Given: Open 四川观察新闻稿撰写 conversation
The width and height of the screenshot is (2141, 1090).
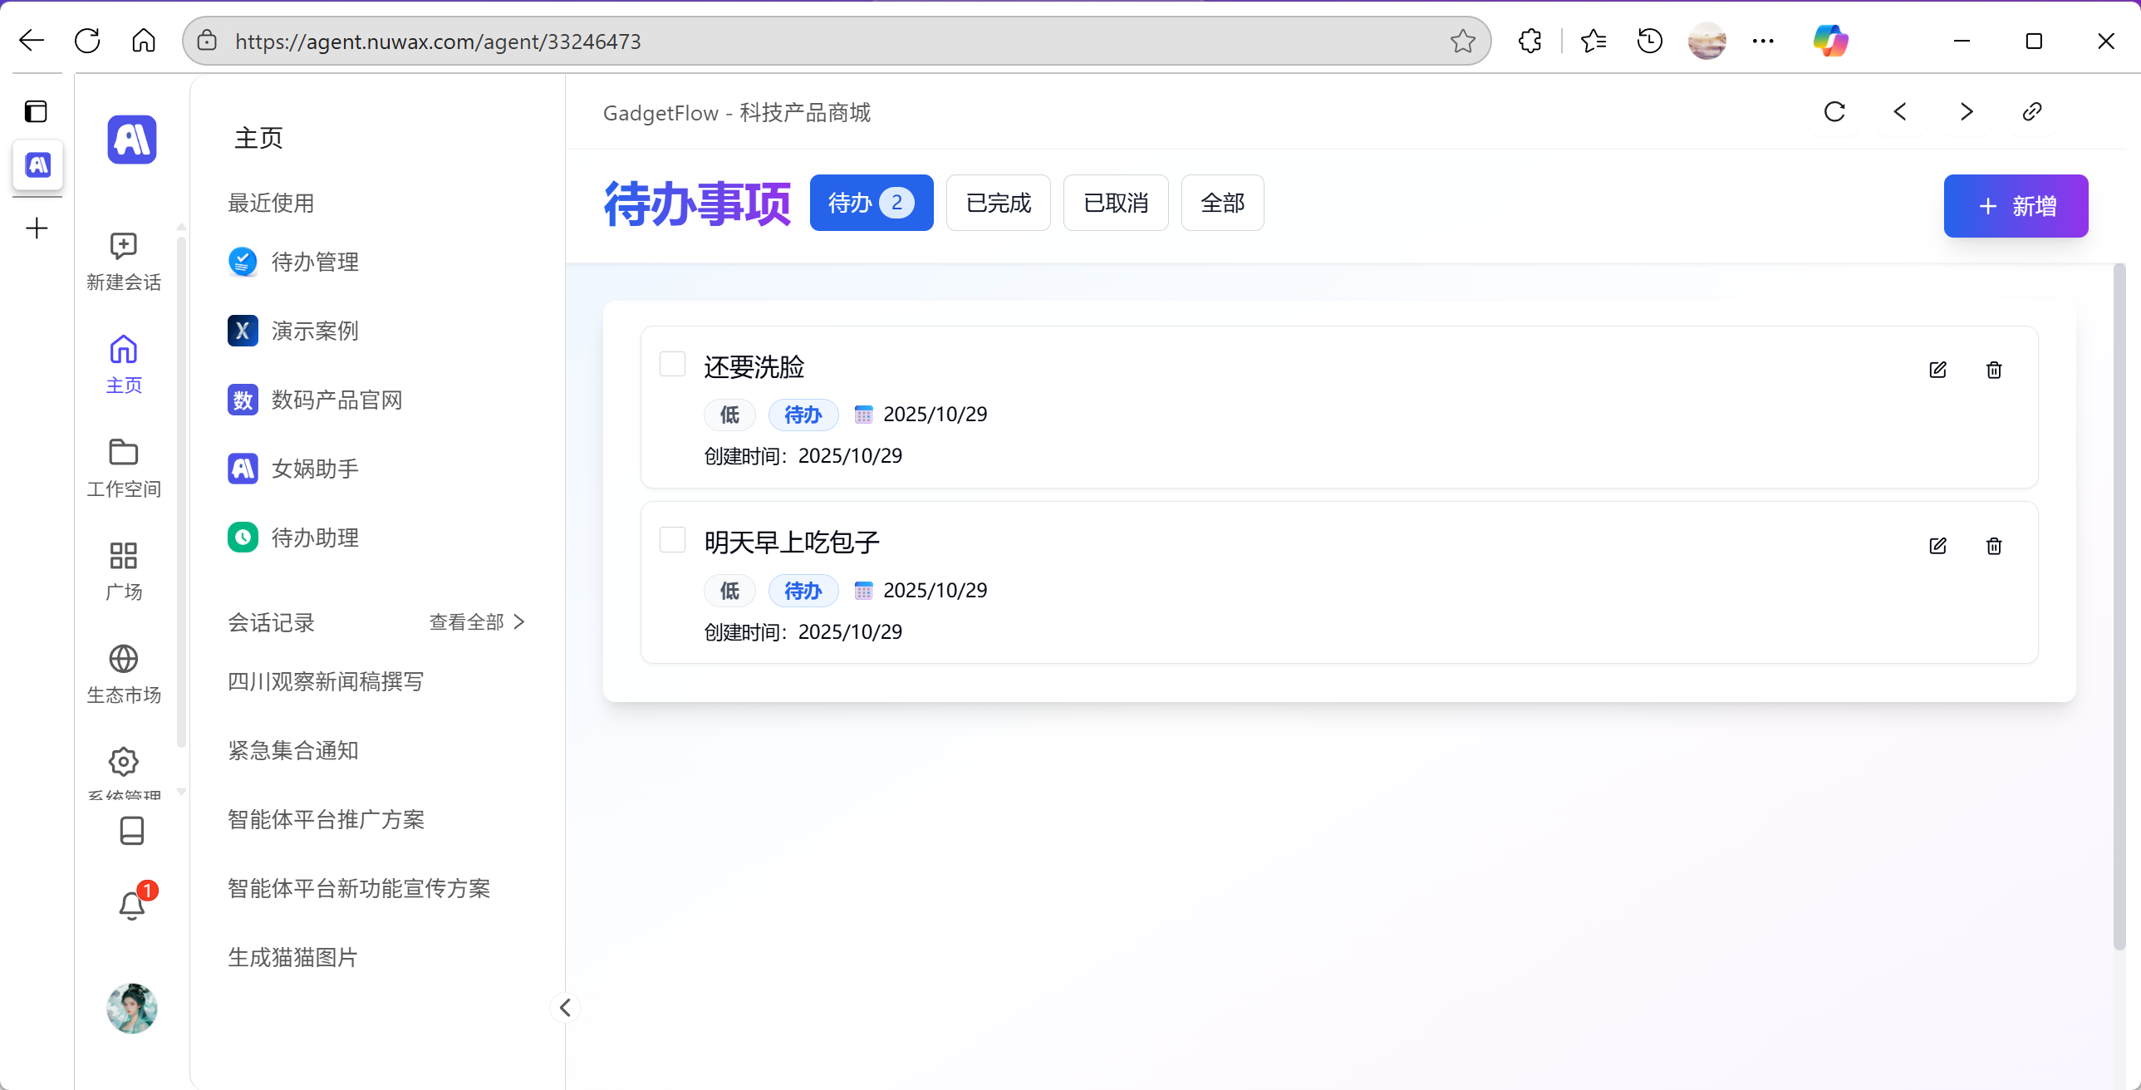Looking at the screenshot, I should pyautogui.click(x=325, y=682).
